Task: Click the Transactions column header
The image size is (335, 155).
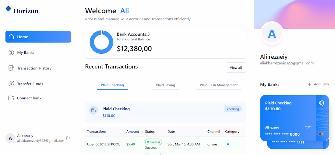Action: (97, 132)
